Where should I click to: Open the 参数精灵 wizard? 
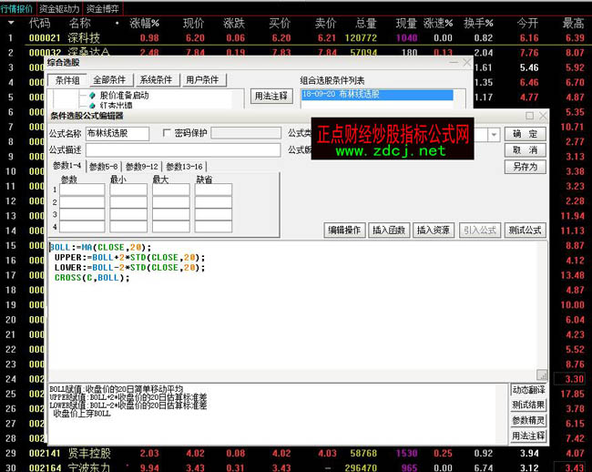(x=529, y=420)
